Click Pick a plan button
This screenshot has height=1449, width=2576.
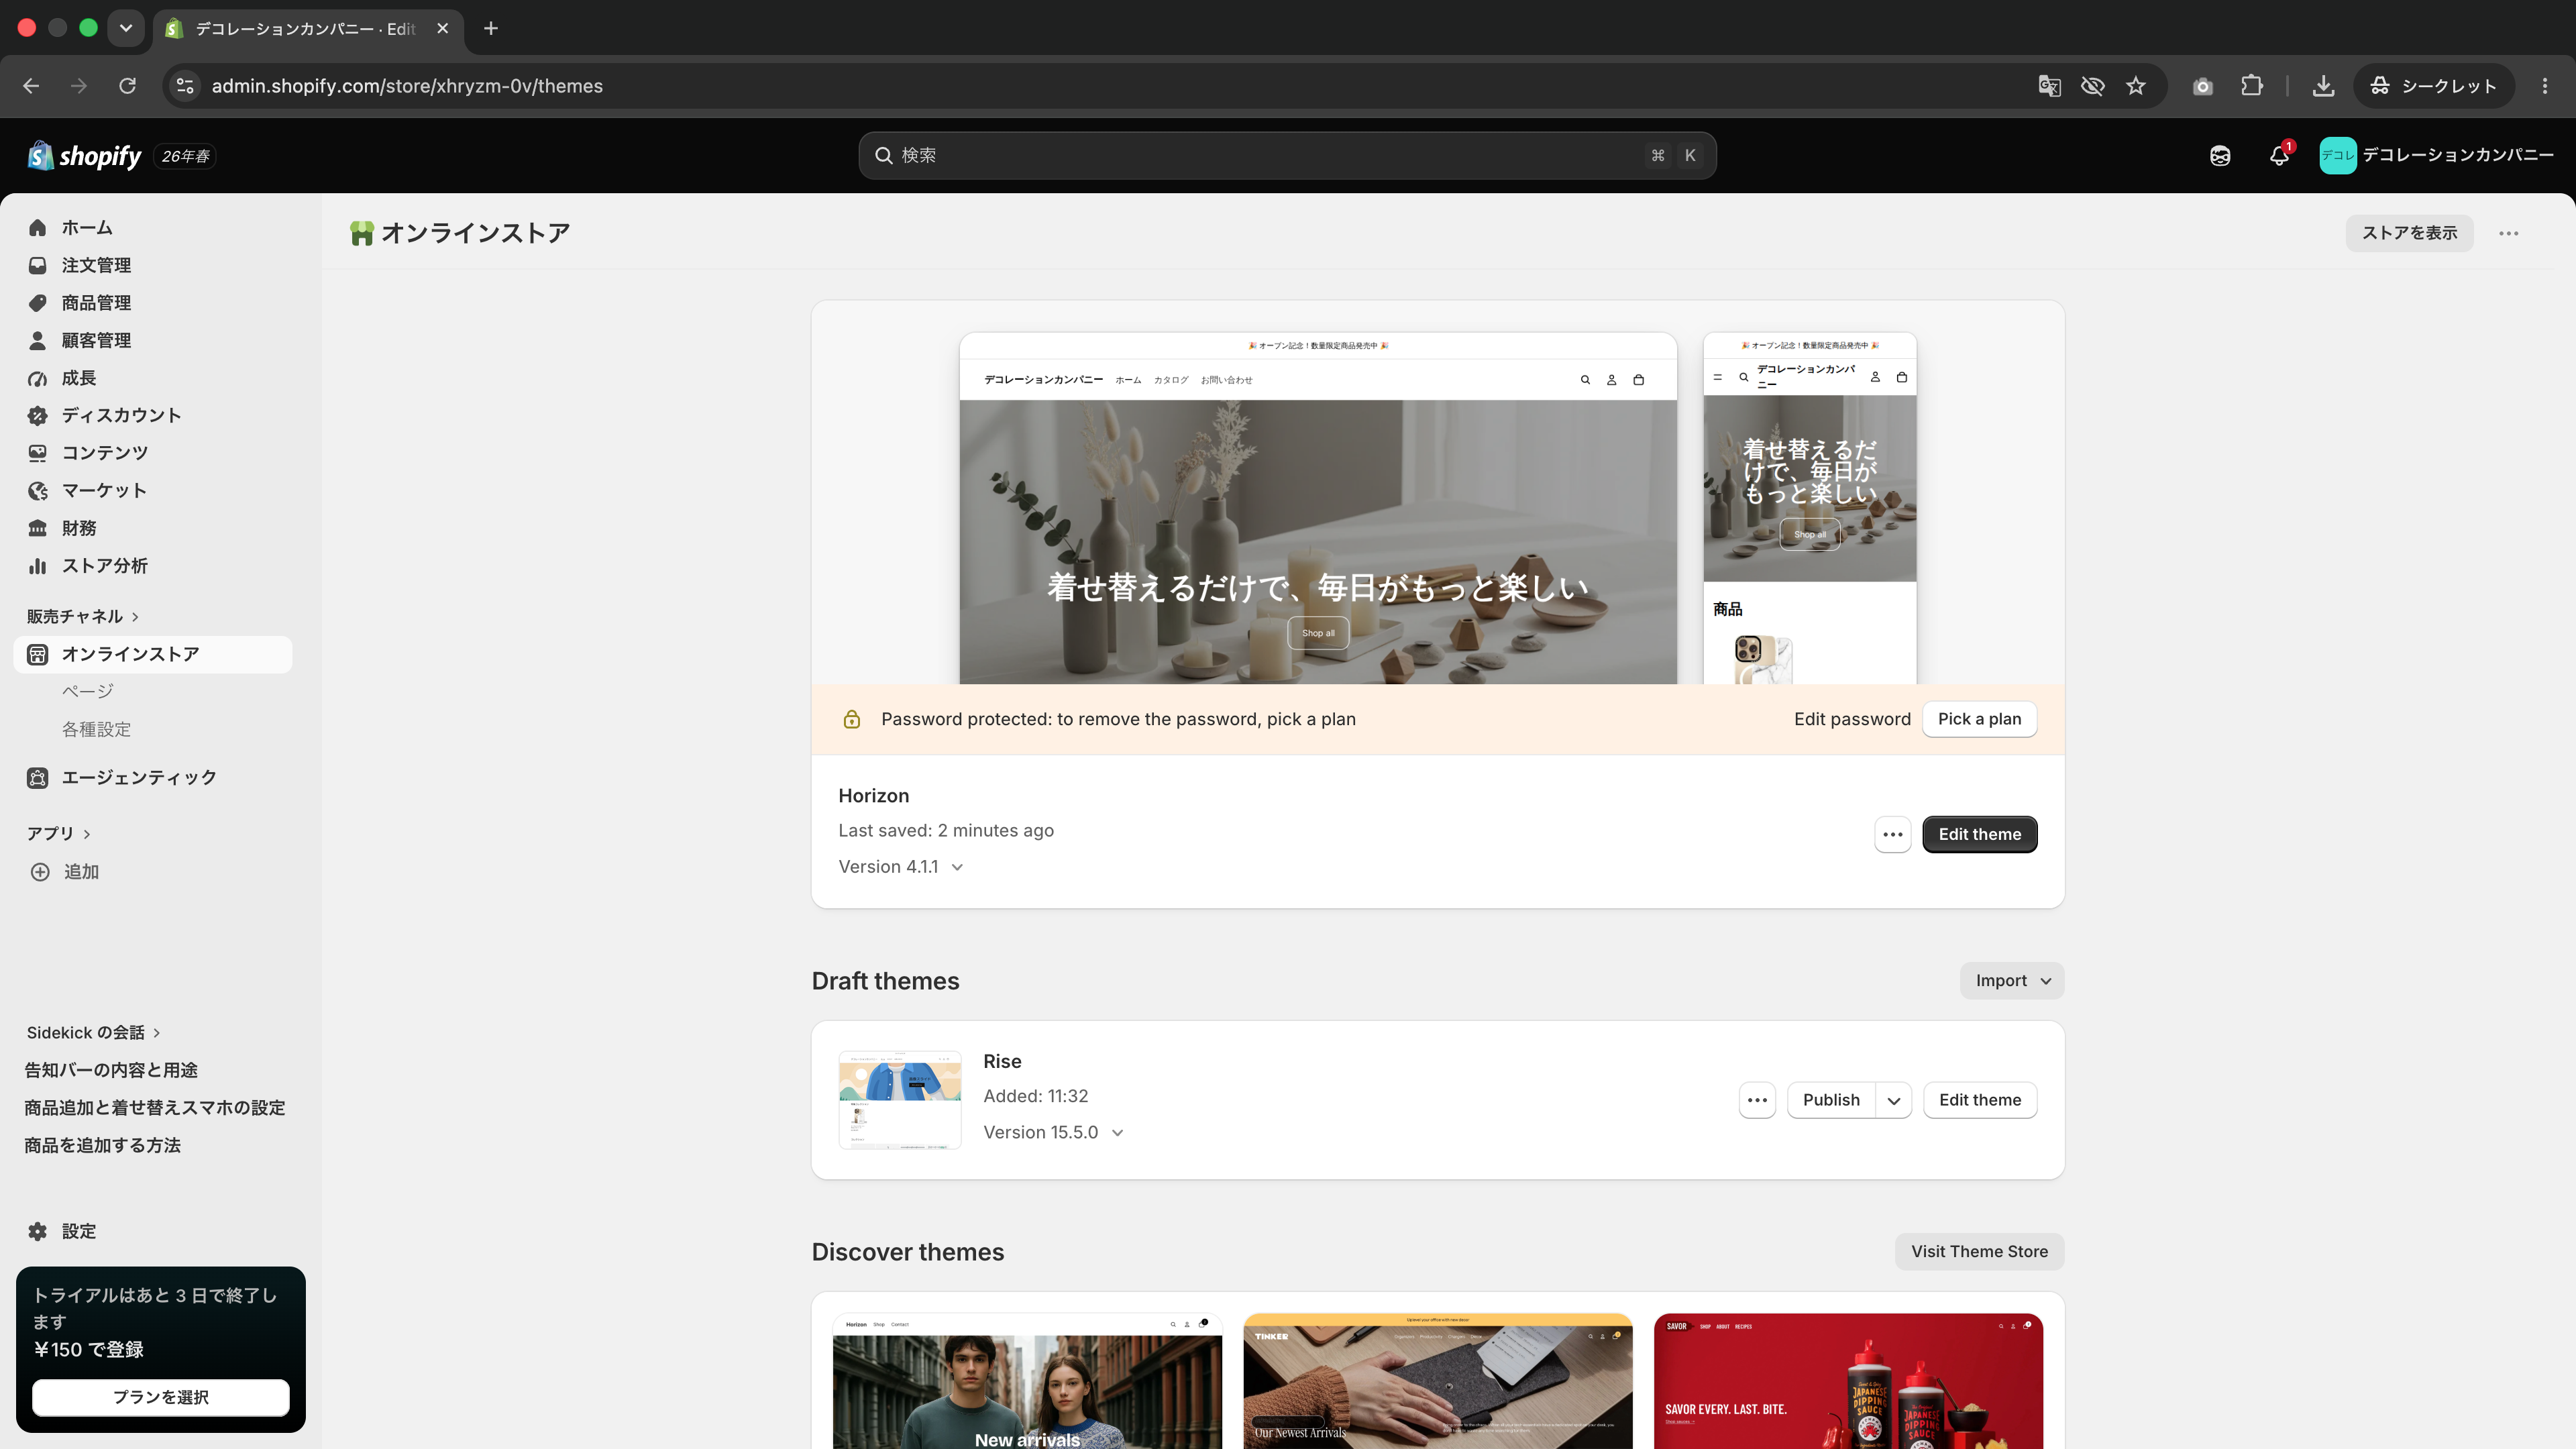tap(1979, 719)
